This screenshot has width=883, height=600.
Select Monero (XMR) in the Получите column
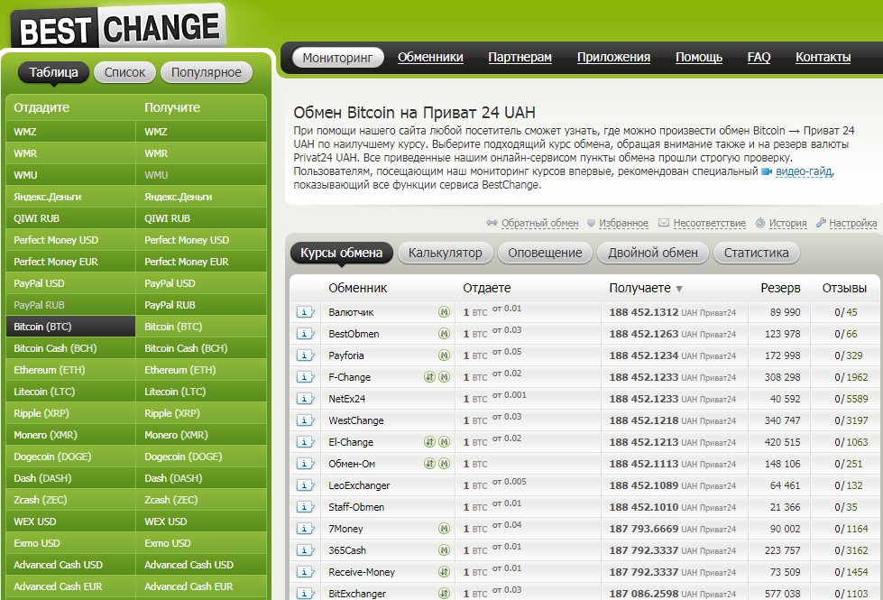pyautogui.click(x=201, y=435)
